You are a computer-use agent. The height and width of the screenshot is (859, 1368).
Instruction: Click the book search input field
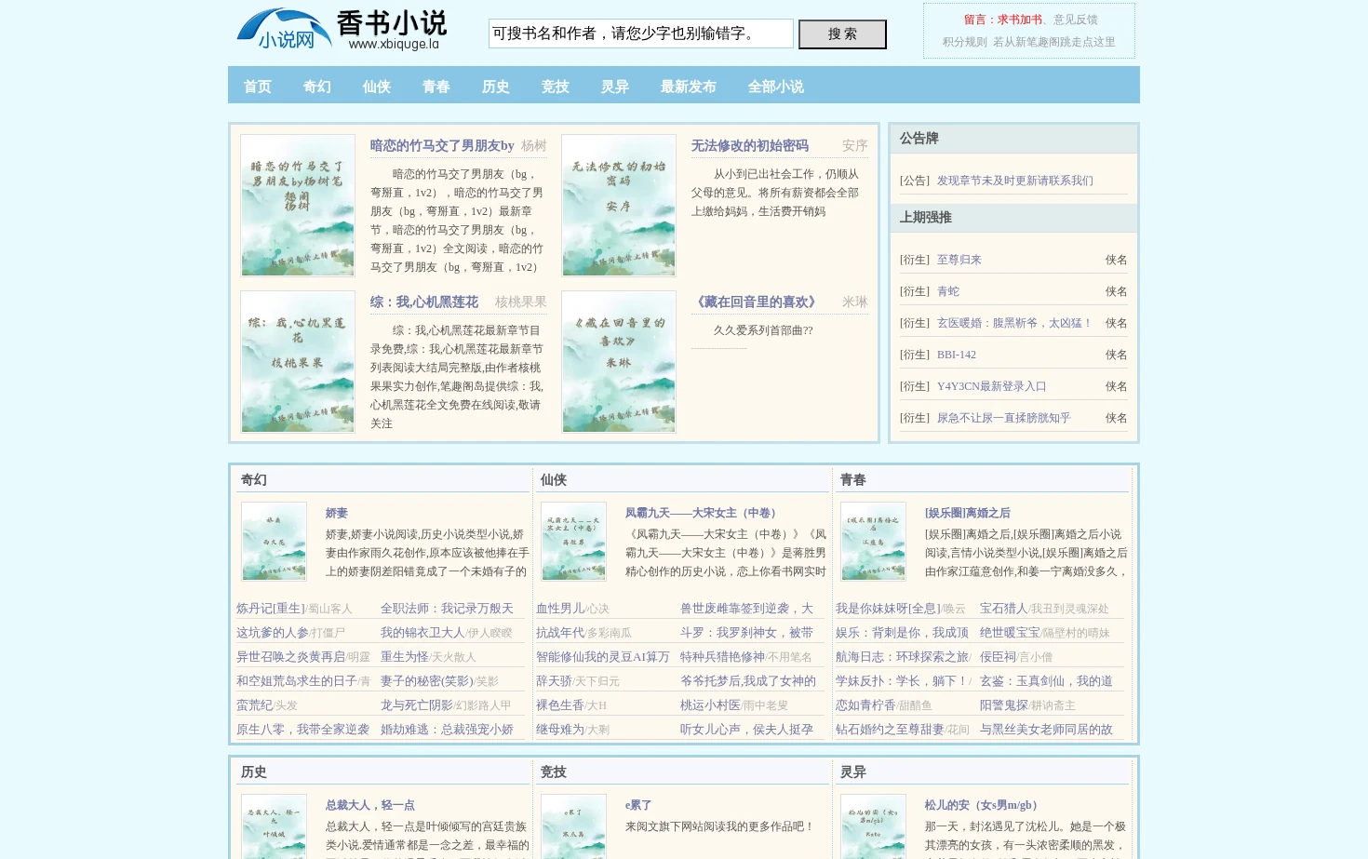tap(640, 34)
